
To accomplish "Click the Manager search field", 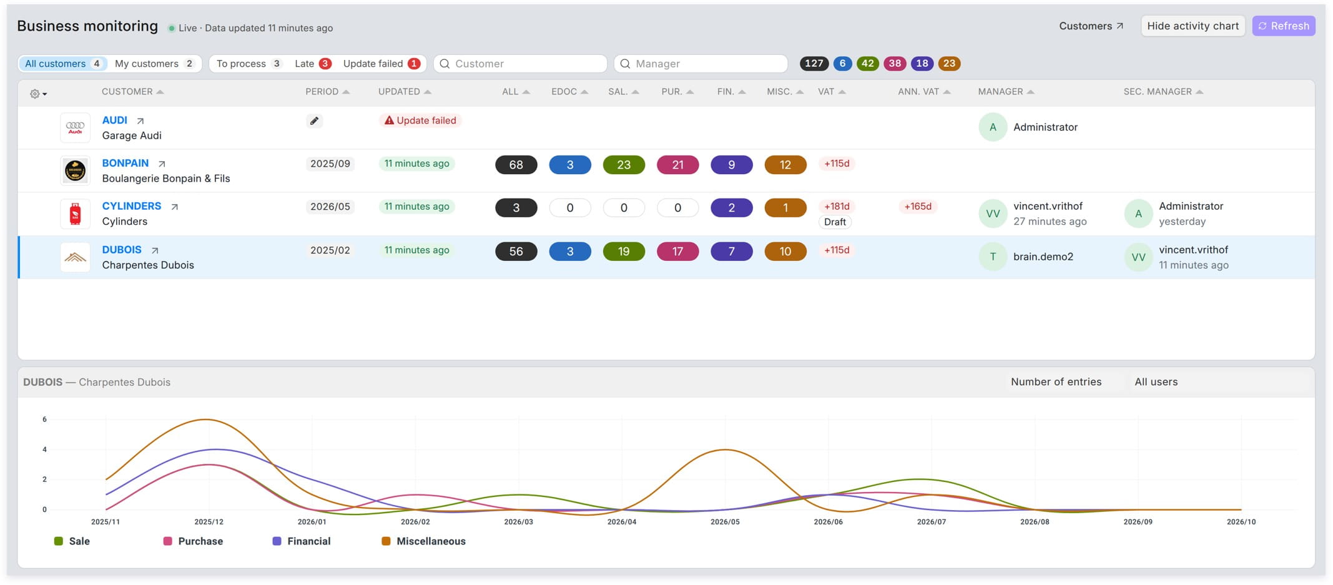I will point(701,64).
